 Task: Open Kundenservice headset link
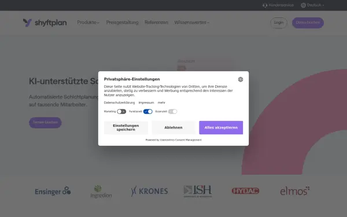278,5
